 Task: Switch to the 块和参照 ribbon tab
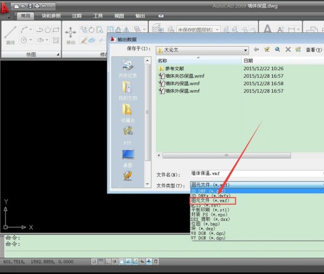pos(51,16)
